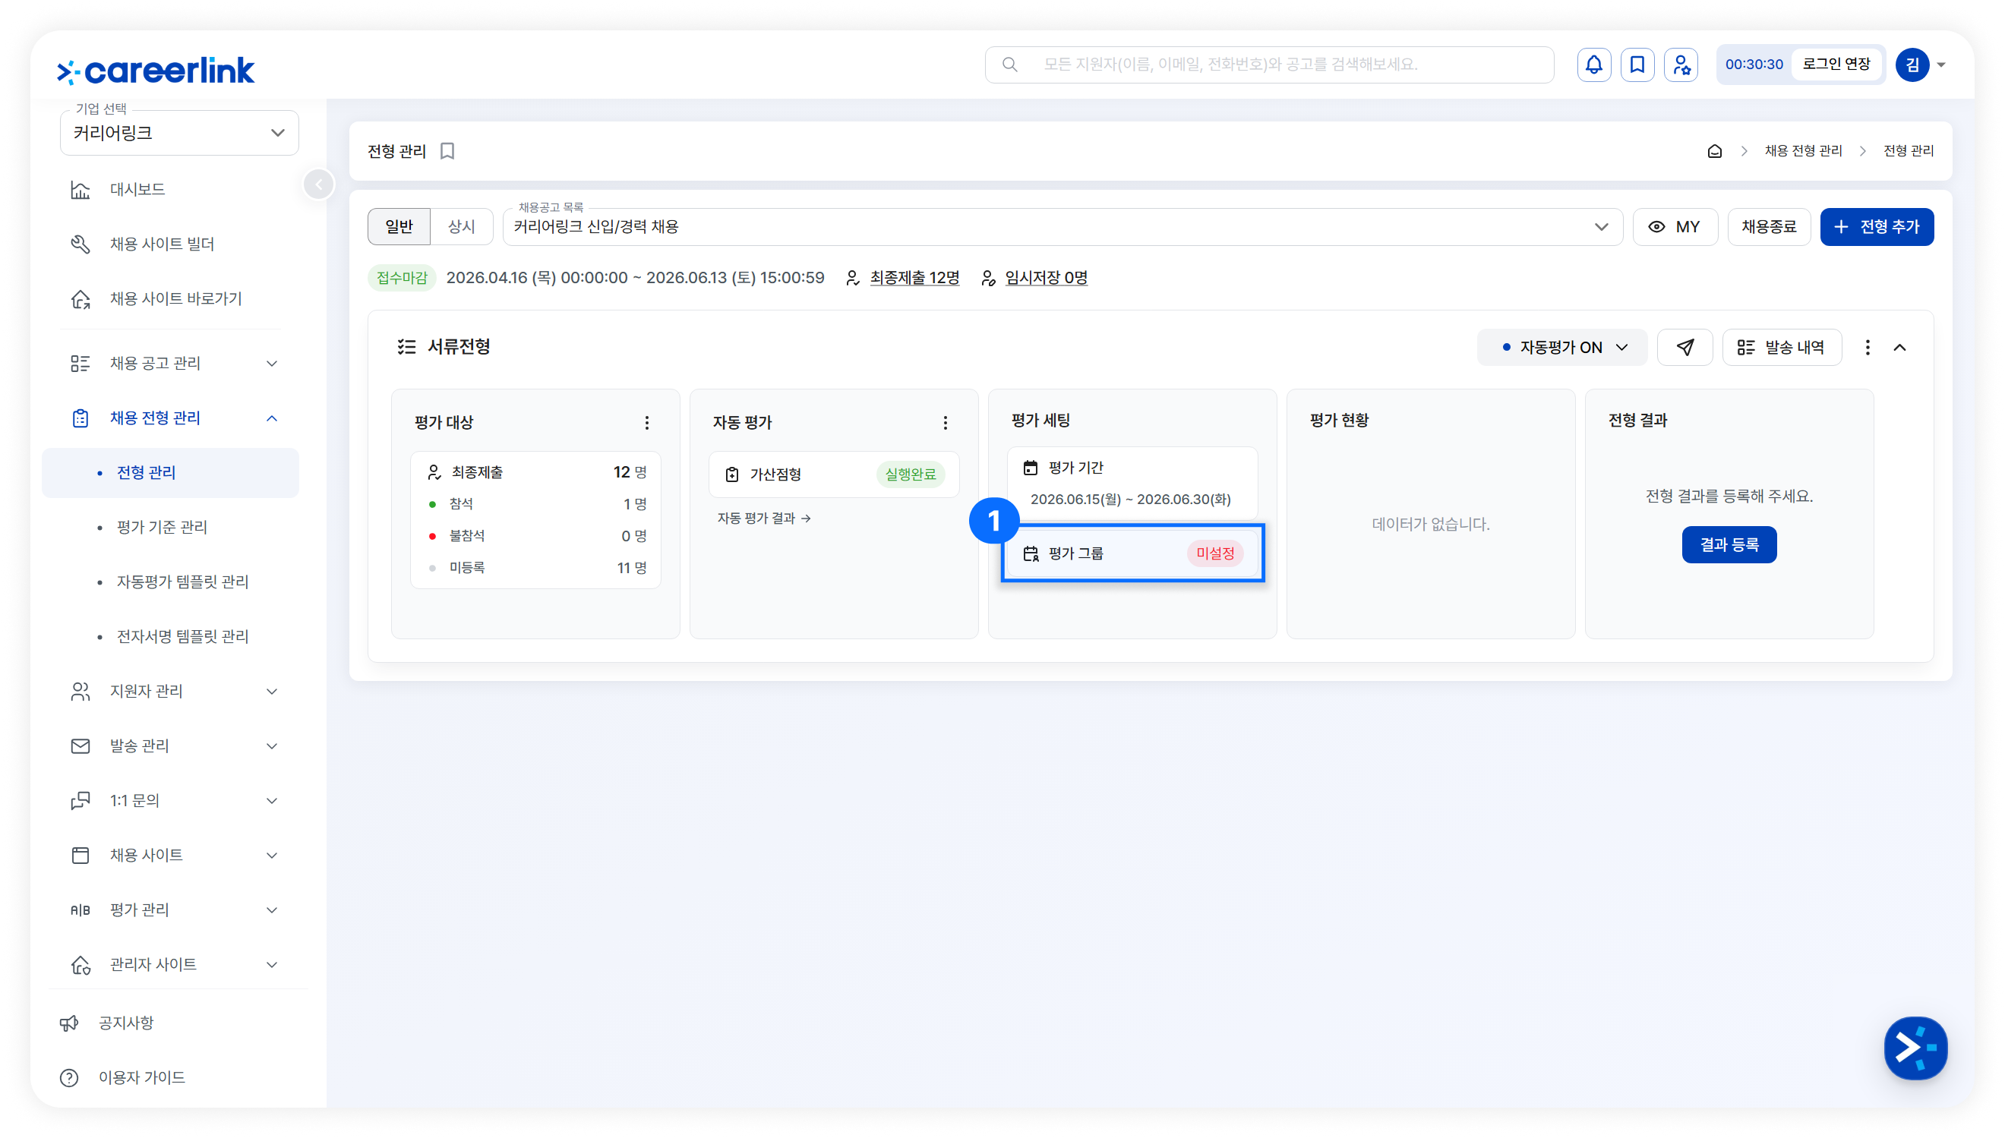This screenshot has height=1138, width=2005.
Task: Select the 일반 toggle
Action: tap(399, 228)
